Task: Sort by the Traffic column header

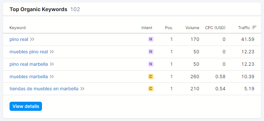Action: [244, 28]
